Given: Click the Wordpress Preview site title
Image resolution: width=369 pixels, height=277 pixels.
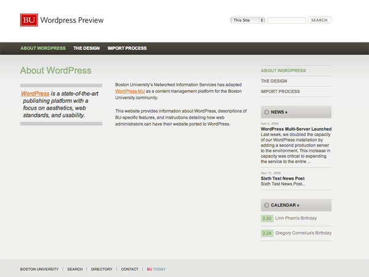Looking at the screenshot, I should pos(72,20).
